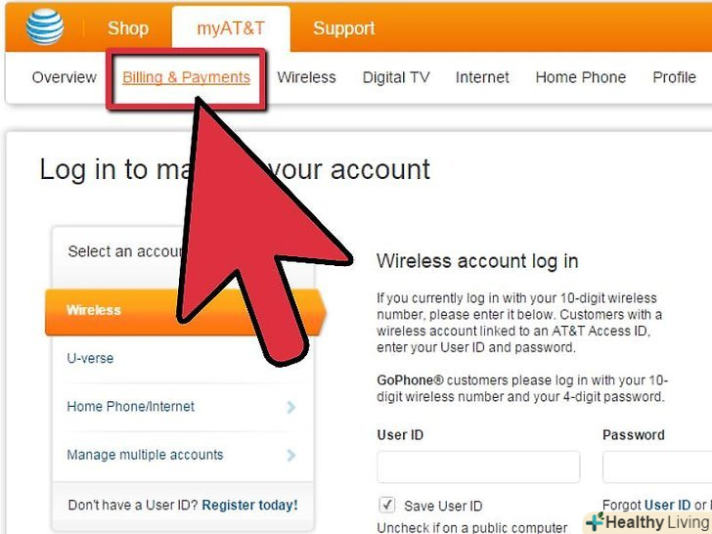Click the Register today! link
This screenshot has width=712, height=534.
point(249,505)
